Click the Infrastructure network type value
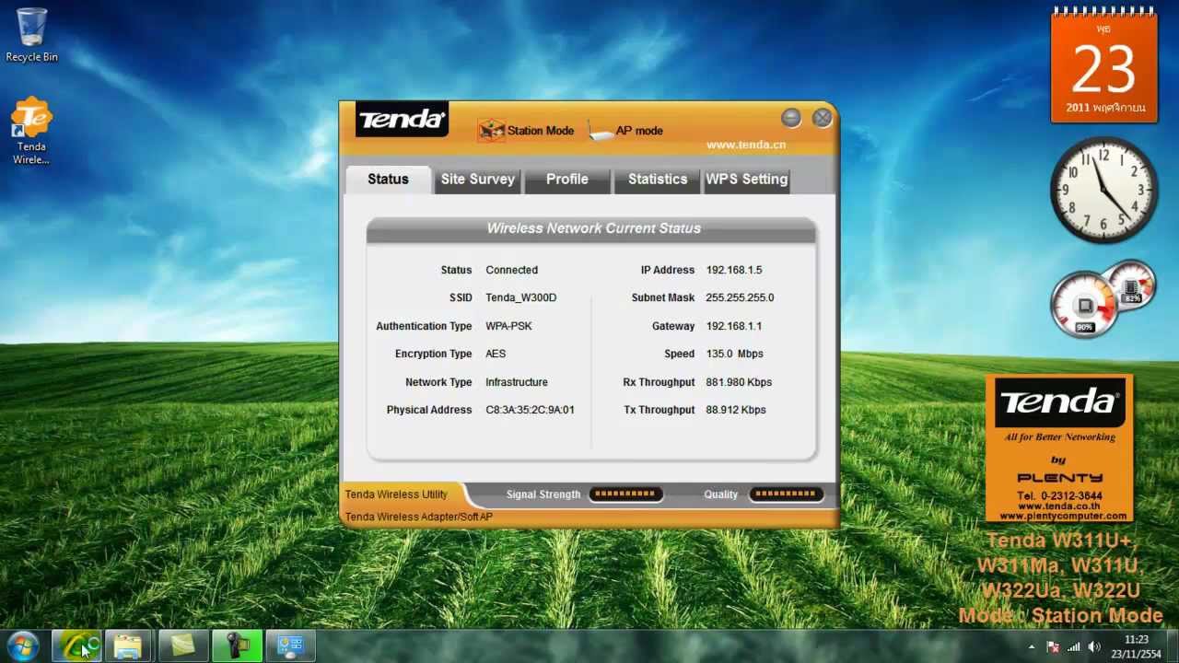Image resolution: width=1179 pixels, height=663 pixels. 517,383
